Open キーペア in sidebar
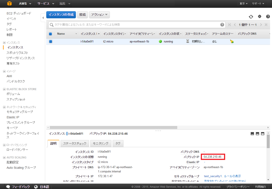The image size is (272, 189). pyautogui.click(x=12, y=128)
